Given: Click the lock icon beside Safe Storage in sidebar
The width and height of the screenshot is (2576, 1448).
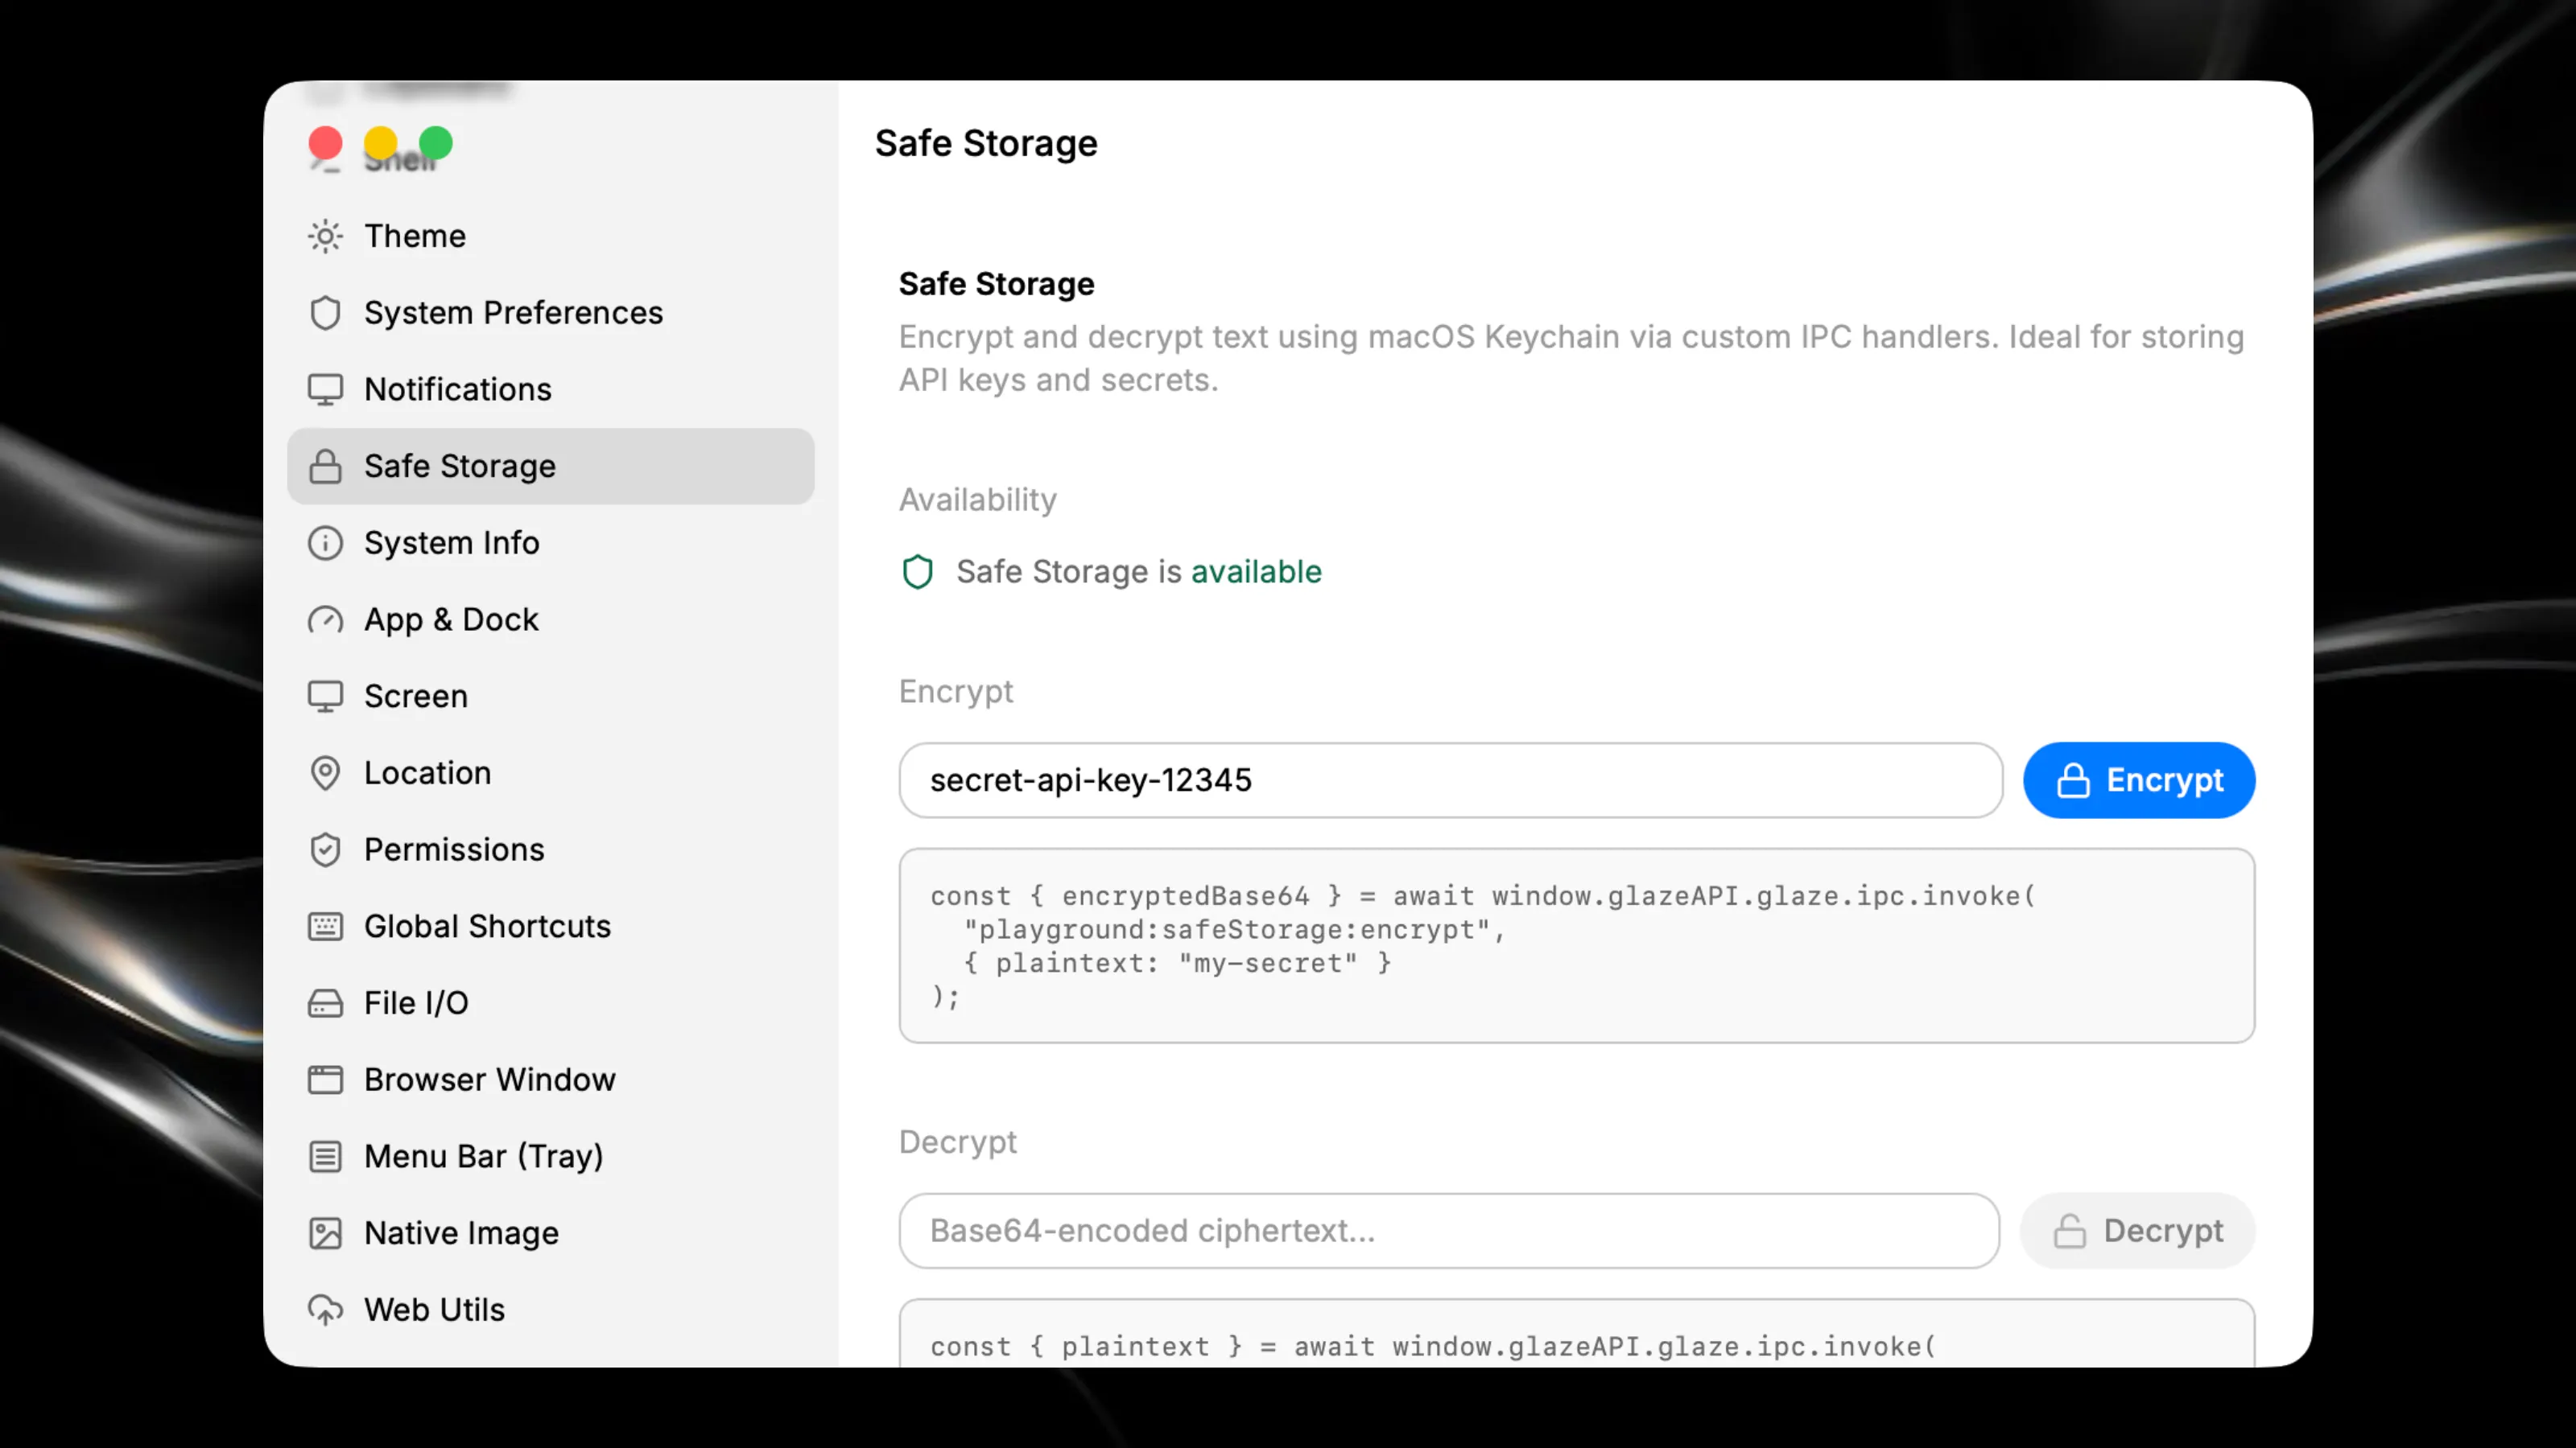Looking at the screenshot, I should 325,467.
